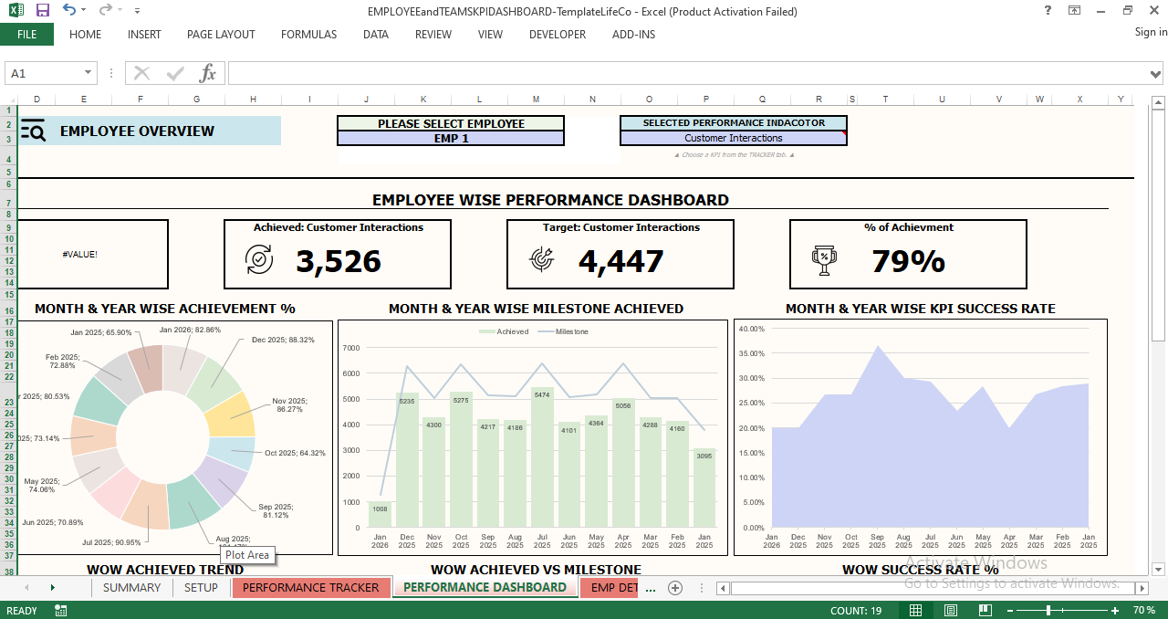
Task: Open the Undo history dropdown arrow
Action: [85, 11]
